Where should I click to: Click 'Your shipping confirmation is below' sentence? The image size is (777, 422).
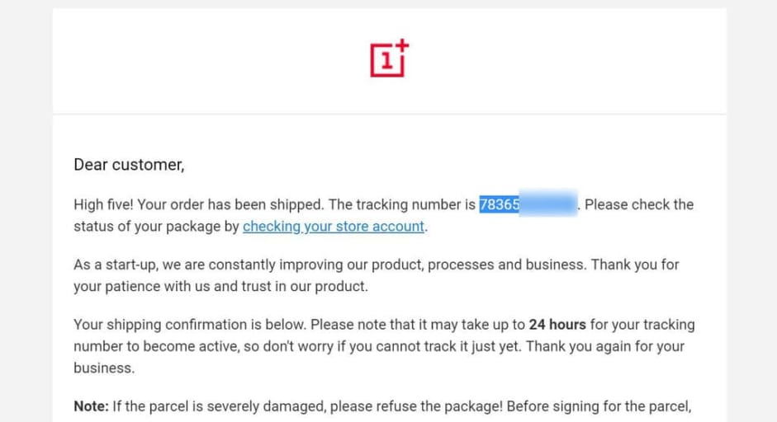[x=190, y=325]
